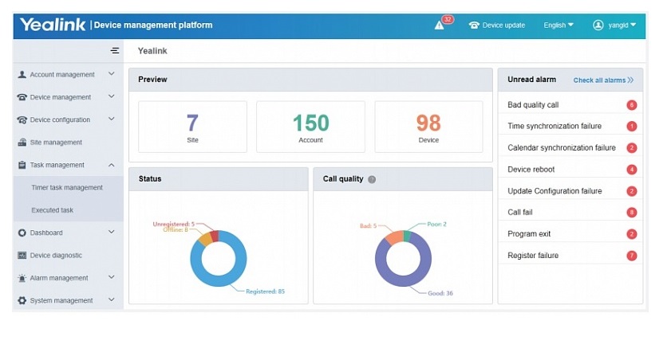The image size is (663, 356).
Task: Click red Unregistered segment of Status donut
Action: coord(215,236)
